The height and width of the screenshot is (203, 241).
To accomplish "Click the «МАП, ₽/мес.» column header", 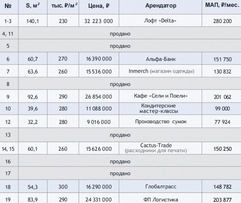I will pos(222,6).
